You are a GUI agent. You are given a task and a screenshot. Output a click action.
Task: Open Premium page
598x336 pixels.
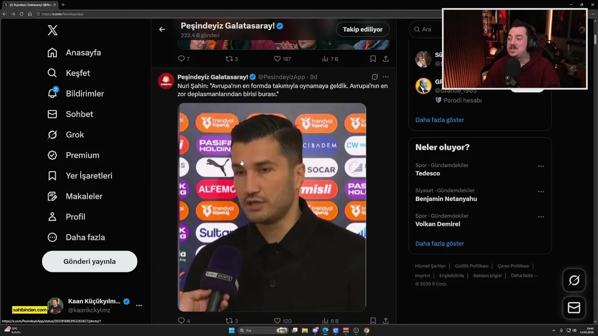click(x=73, y=155)
